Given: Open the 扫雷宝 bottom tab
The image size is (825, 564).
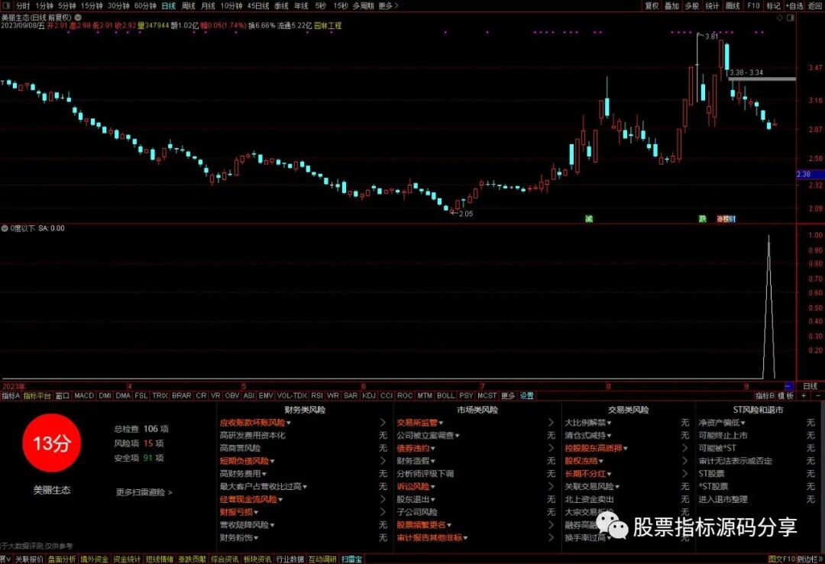Looking at the screenshot, I should click(351, 559).
